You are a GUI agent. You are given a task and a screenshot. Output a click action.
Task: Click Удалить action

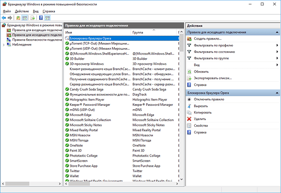(x=200, y=119)
